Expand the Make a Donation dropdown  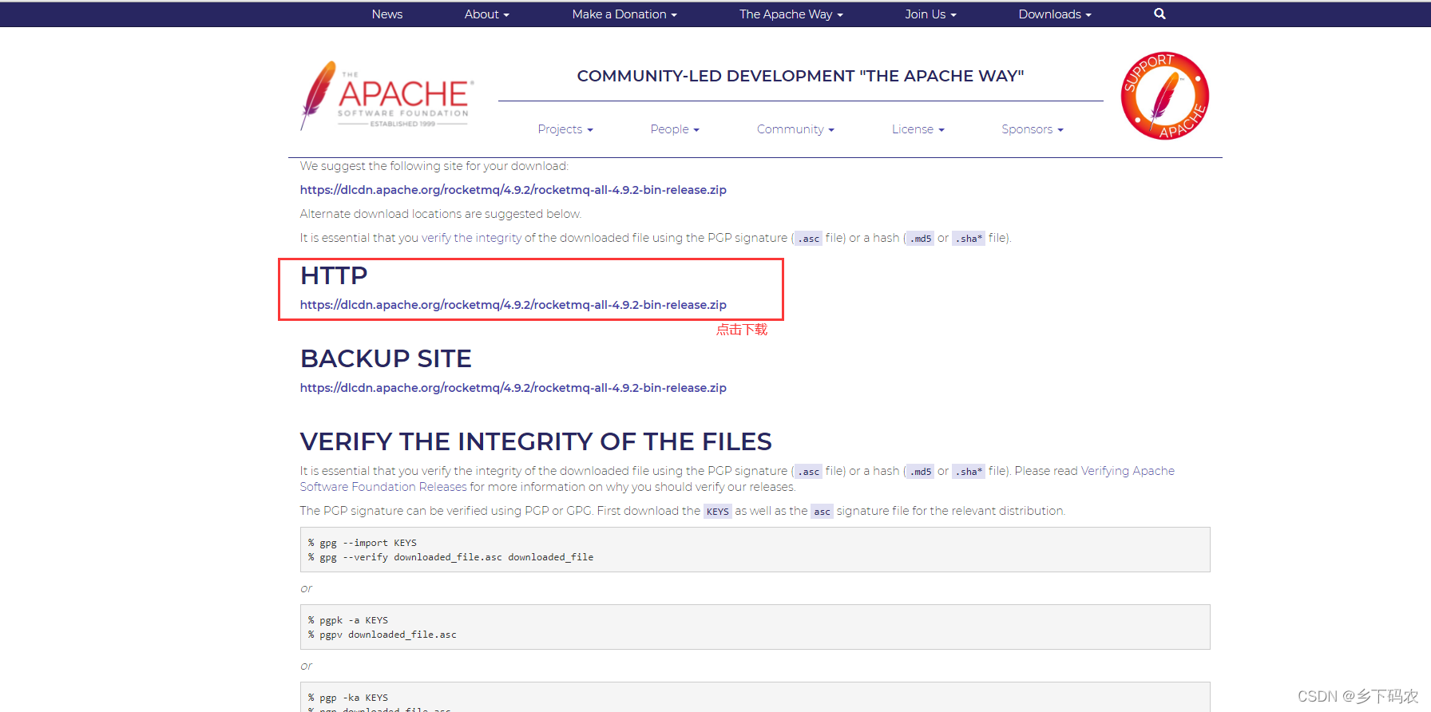coord(624,14)
